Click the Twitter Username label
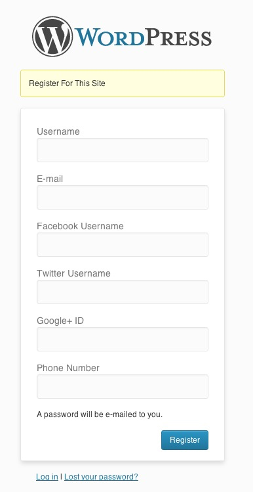Screen dimensions: 253x492 click(x=73, y=273)
